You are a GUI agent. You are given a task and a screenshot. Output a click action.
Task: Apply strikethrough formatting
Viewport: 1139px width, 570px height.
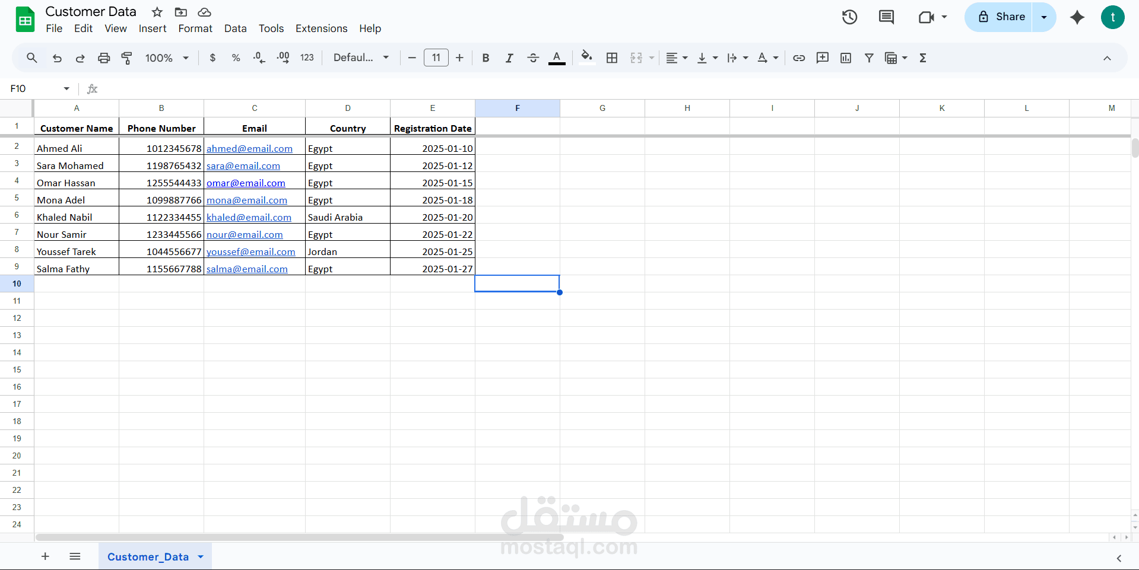(533, 58)
